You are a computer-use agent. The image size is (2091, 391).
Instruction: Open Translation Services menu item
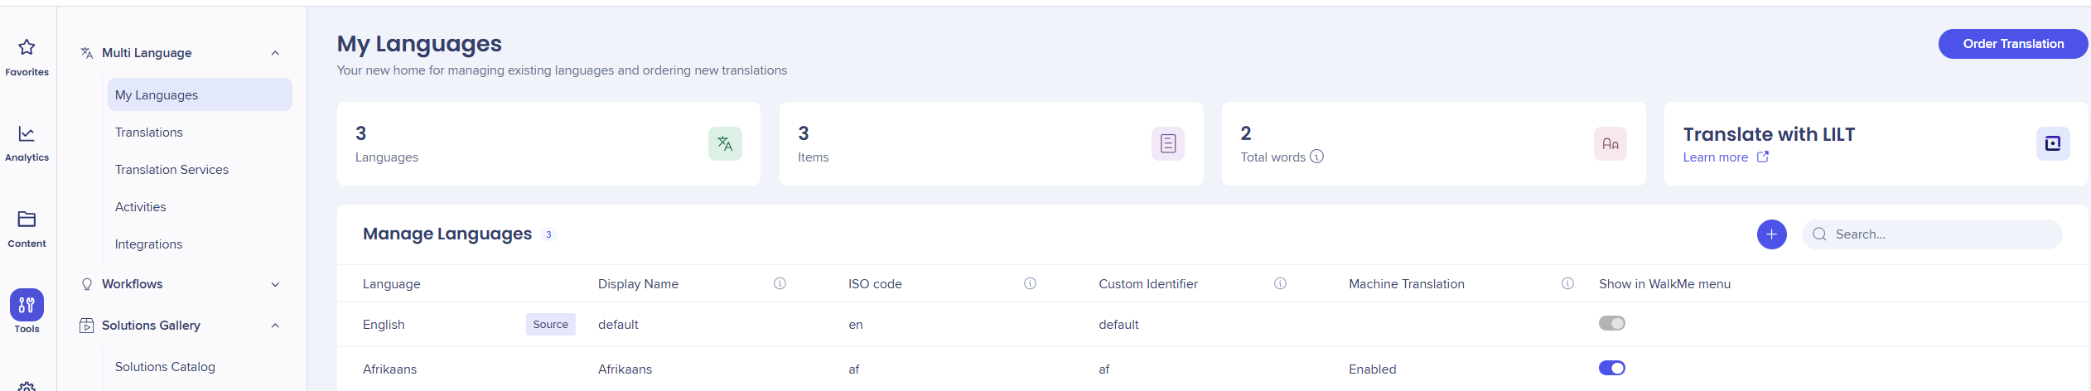coord(171,170)
